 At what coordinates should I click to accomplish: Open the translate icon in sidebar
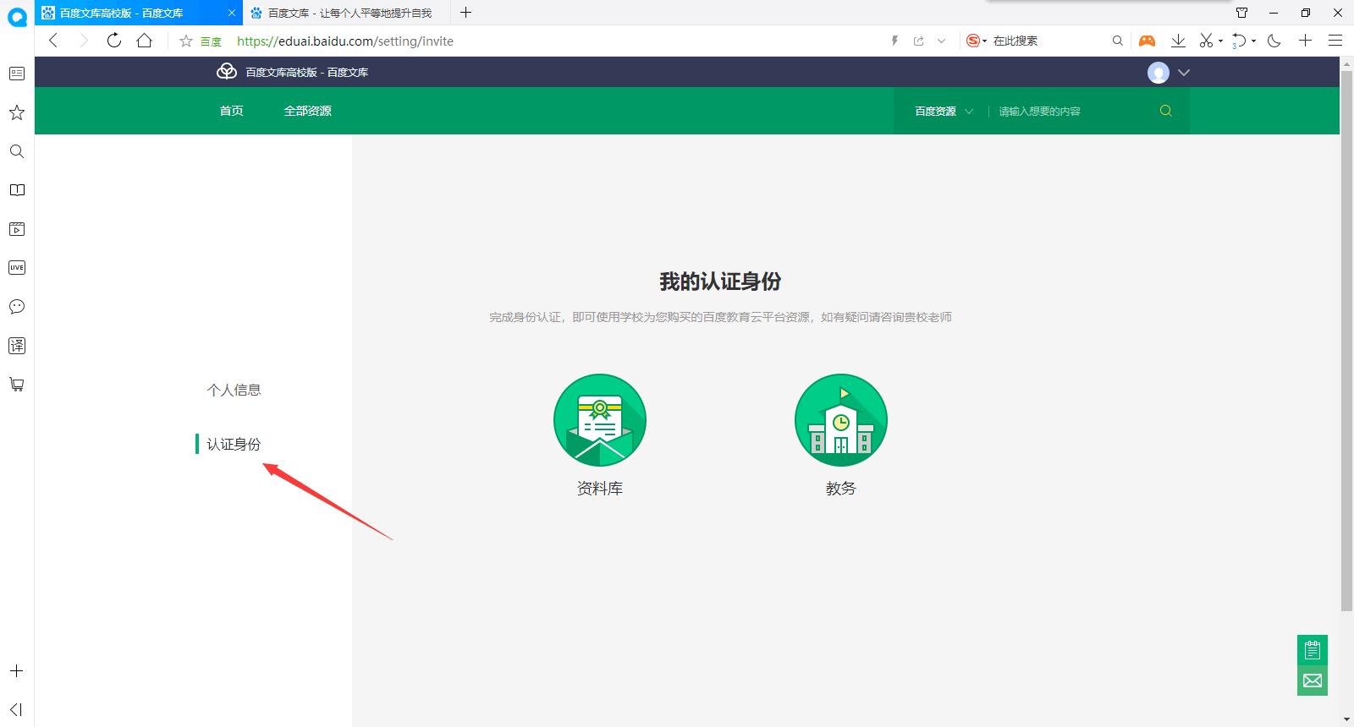point(17,346)
